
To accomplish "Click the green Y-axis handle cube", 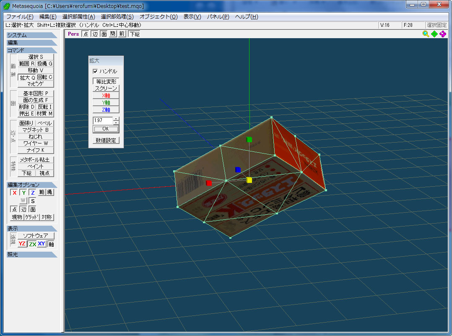I will [249, 140].
